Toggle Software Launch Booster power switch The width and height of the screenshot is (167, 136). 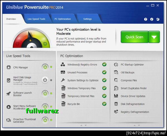tap(45, 93)
